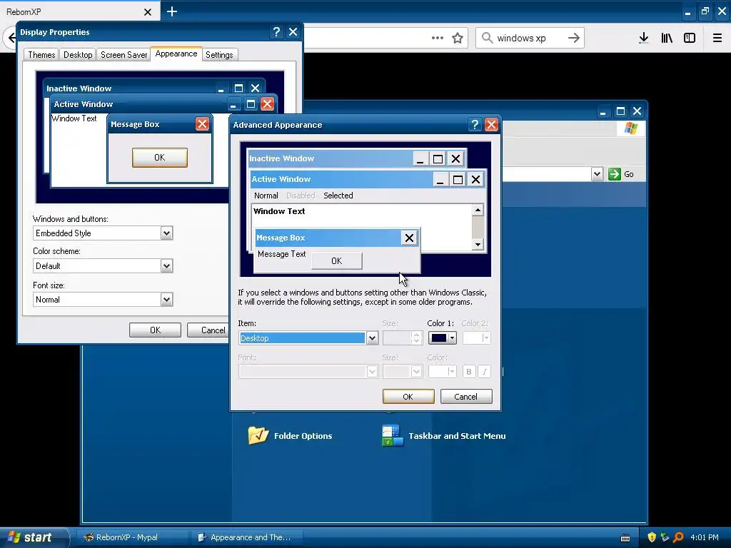
Task: Click the Help question mark in Advanced Appearance
Action: 475,124
